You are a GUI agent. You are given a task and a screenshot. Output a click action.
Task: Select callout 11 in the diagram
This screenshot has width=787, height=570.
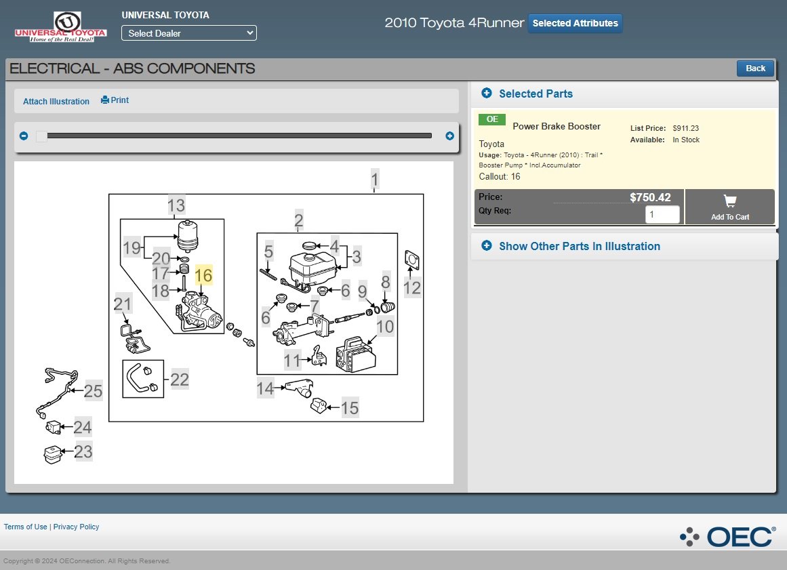tap(292, 361)
